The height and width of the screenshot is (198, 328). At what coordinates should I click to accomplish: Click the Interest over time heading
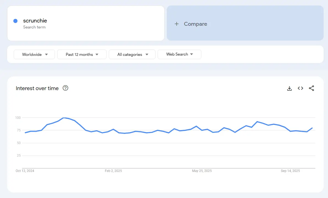[x=37, y=88]
